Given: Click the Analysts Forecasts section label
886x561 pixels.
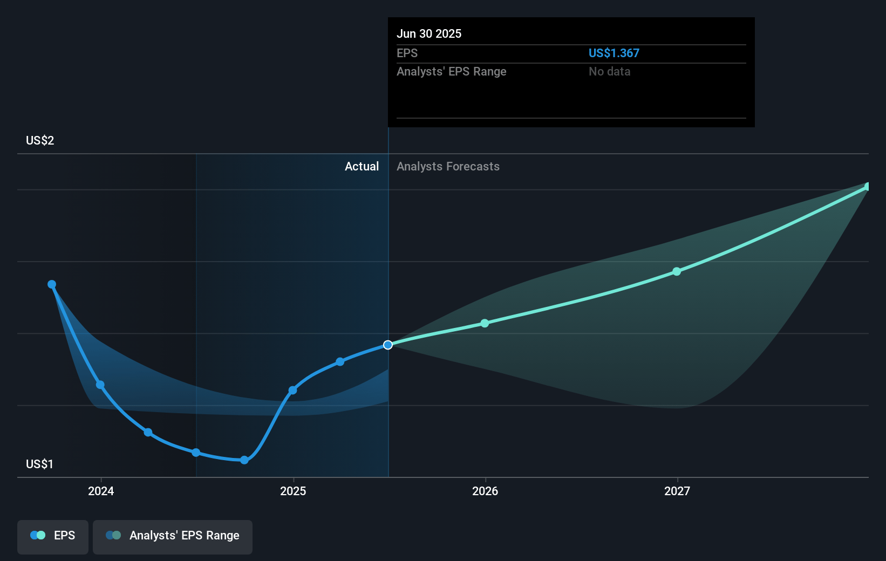Looking at the screenshot, I should 448,166.
